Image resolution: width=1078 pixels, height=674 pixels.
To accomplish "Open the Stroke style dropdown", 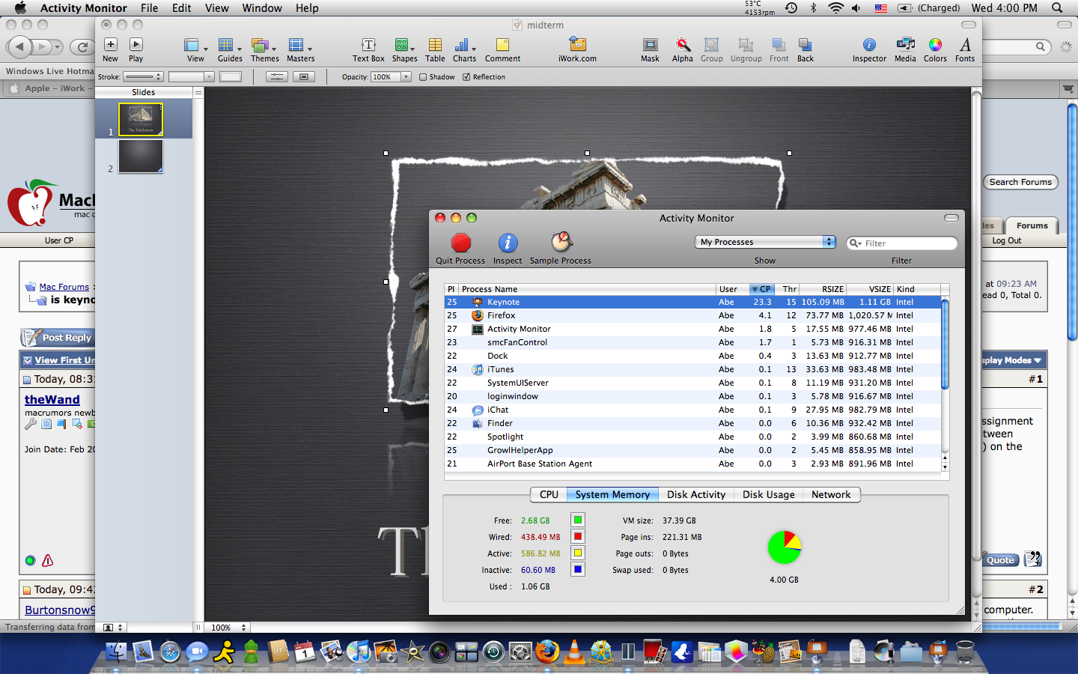I will [143, 76].
